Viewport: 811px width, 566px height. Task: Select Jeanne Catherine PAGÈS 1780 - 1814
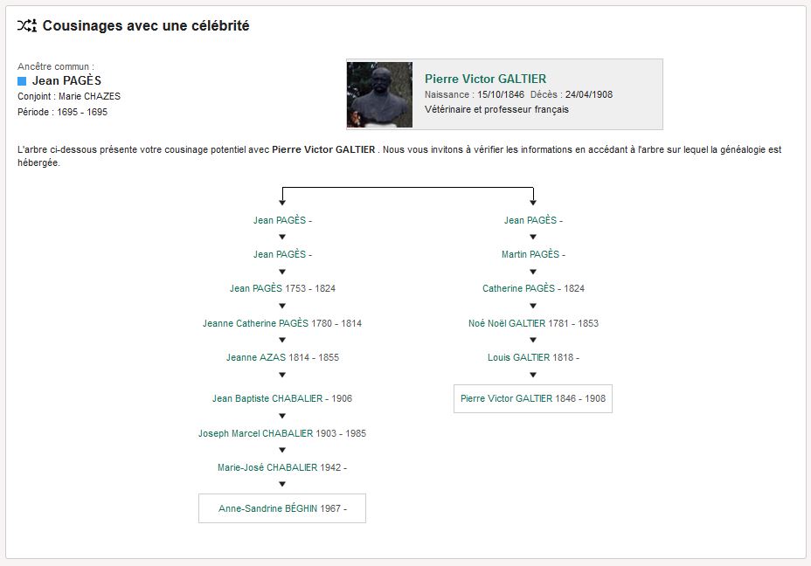click(255, 323)
